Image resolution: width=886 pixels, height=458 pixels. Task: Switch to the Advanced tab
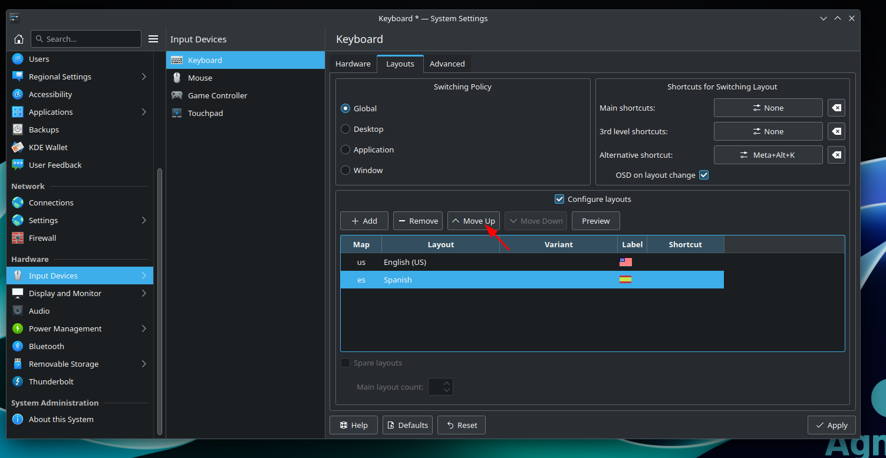coord(447,64)
